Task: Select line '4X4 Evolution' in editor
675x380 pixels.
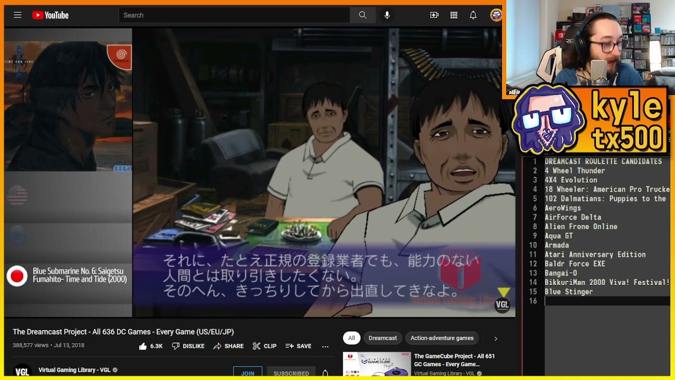Action: click(x=571, y=180)
